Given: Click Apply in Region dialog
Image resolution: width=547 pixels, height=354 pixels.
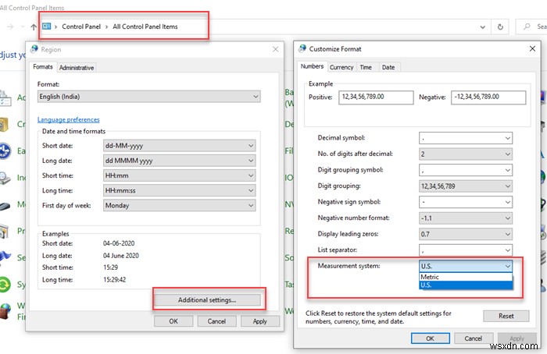Looking at the screenshot, I should [260, 321].
